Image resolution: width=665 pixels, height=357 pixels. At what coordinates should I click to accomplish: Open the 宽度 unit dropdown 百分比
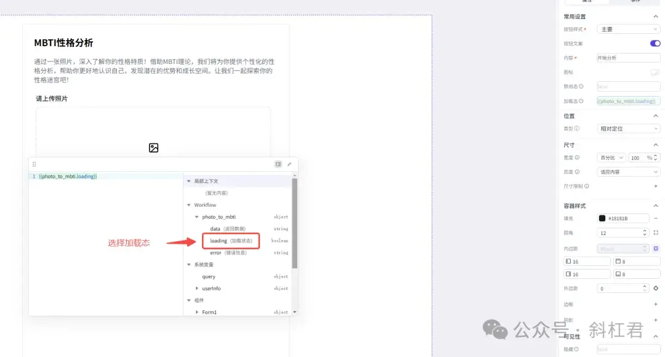click(611, 158)
